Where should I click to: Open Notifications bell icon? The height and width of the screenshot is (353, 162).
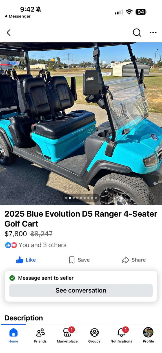pyautogui.click(x=121, y=335)
